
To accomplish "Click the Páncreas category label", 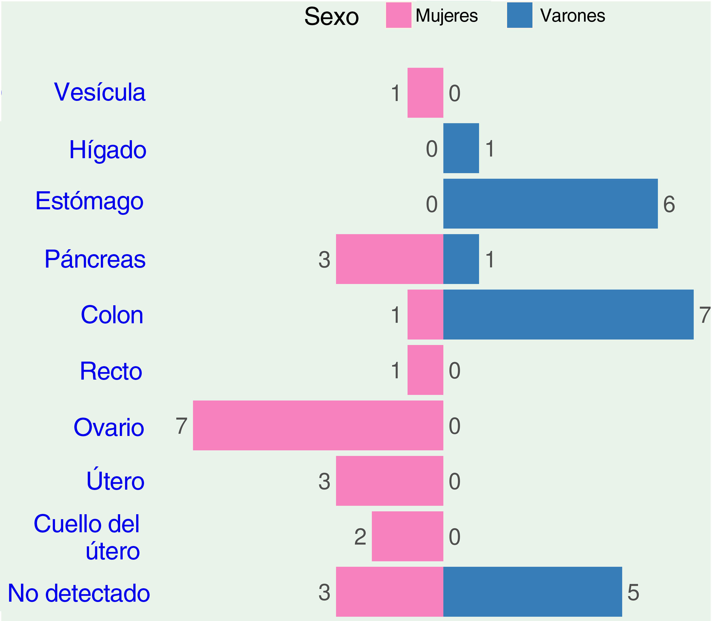I will click(x=95, y=259).
